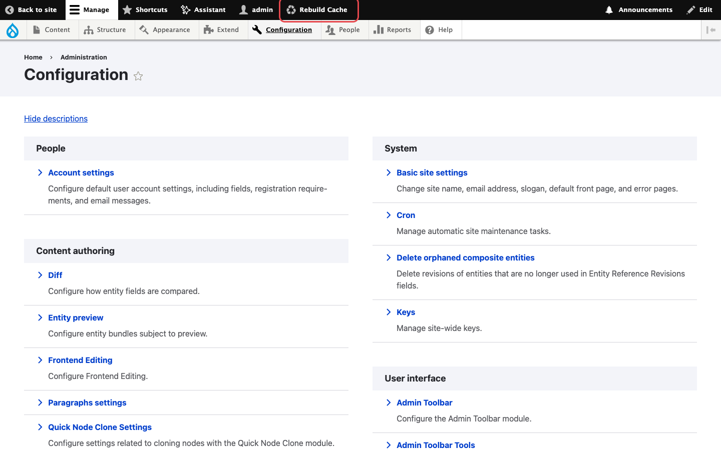This screenshot has width=721, height=450.
Task: Click chevron beside Basic site settings
Action: (389, 172)
